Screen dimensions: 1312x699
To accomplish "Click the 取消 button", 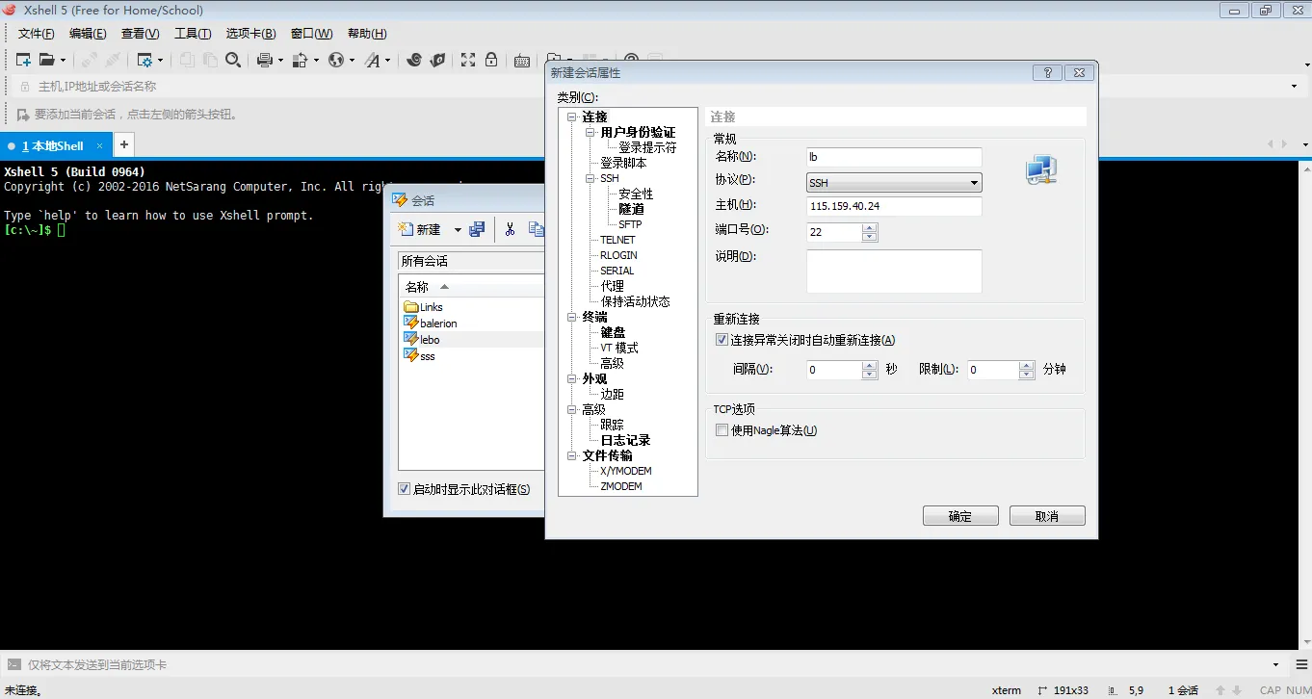I will tap(1047, 516).
